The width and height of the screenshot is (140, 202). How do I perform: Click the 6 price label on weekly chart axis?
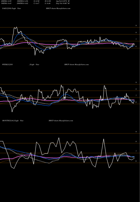tap(136, 102)
